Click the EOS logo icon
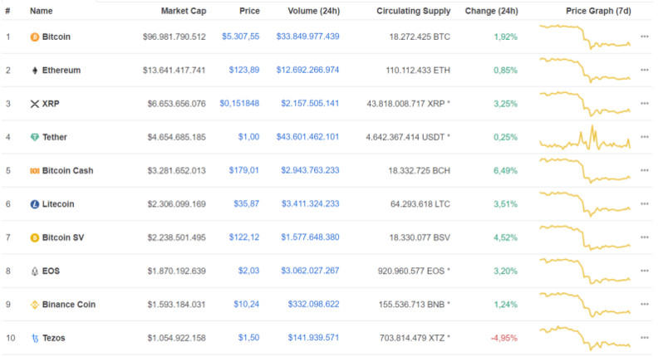 tap(35, 271)
